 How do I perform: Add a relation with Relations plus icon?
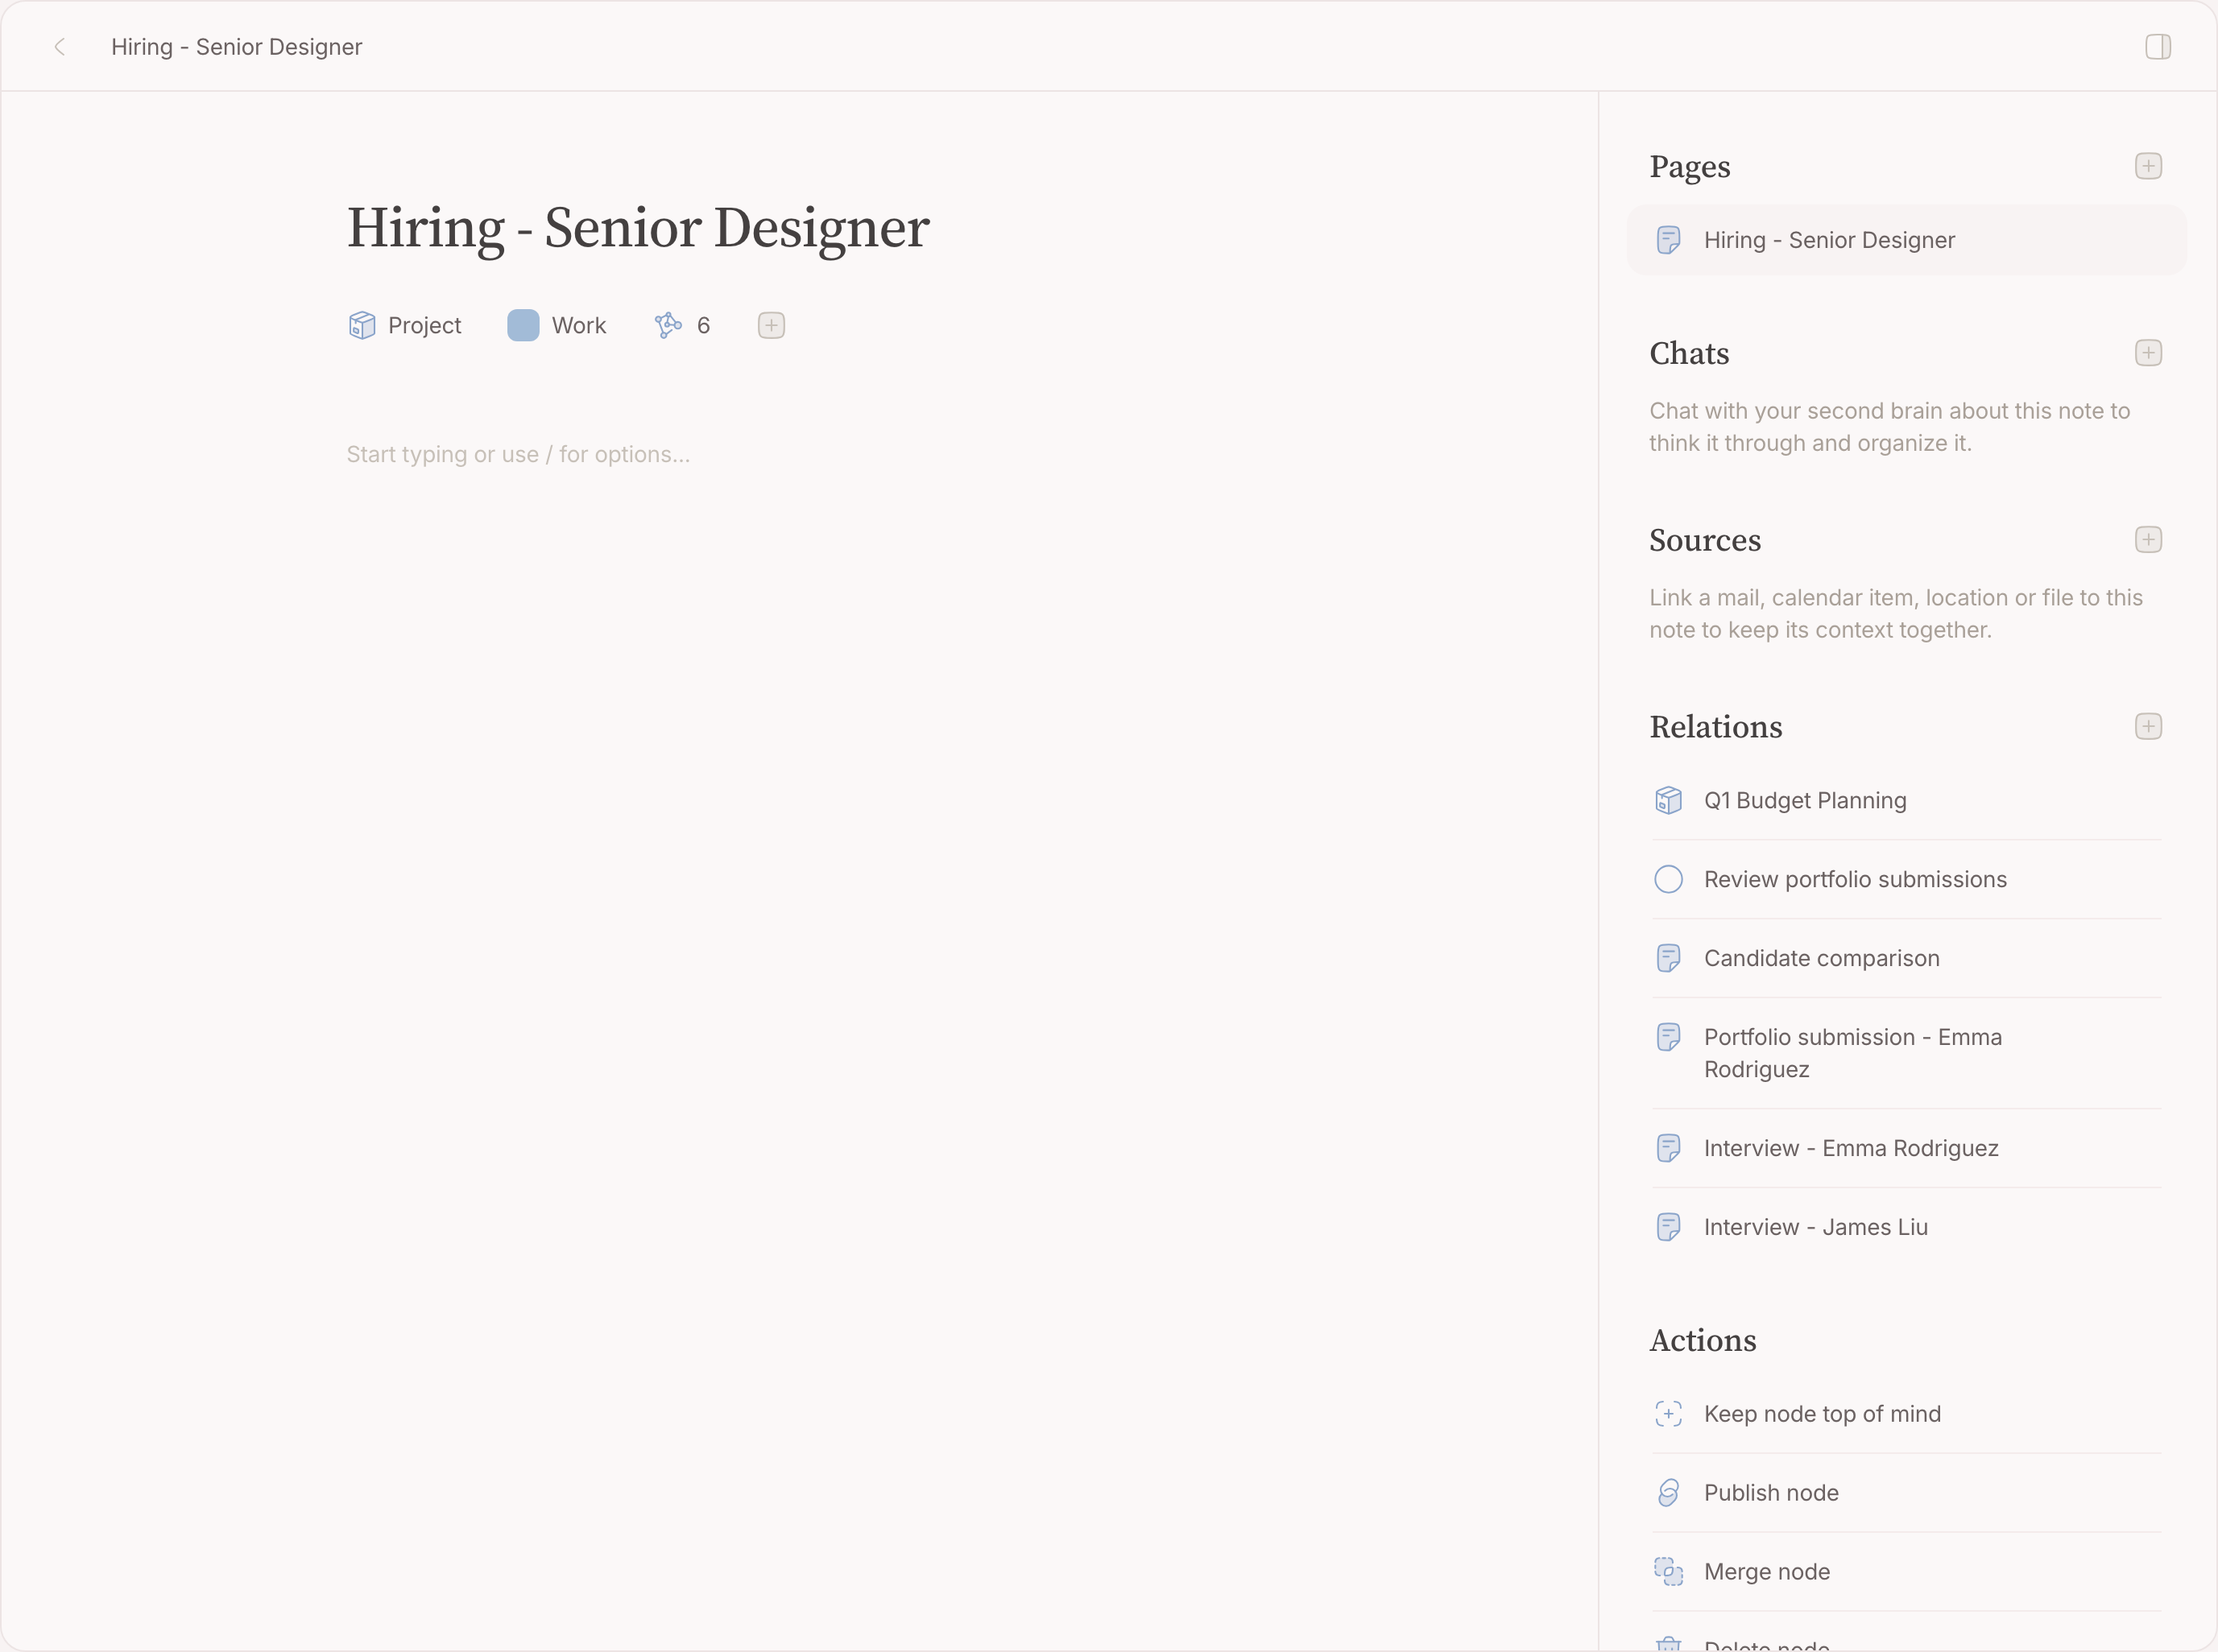click(x=2148, y=727)
